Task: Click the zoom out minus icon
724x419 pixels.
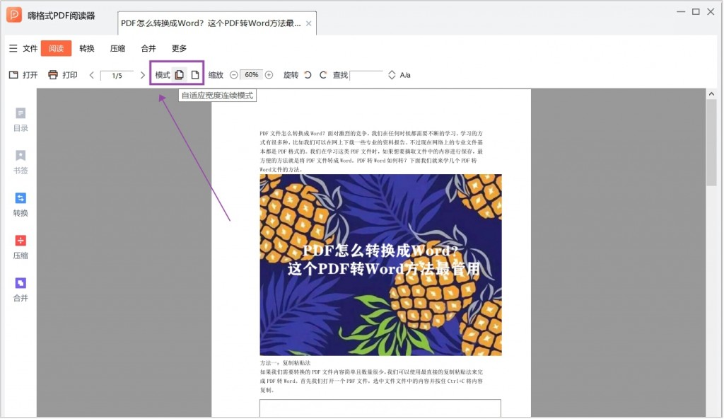Action: pyautogui.click(x=233, y=75)
